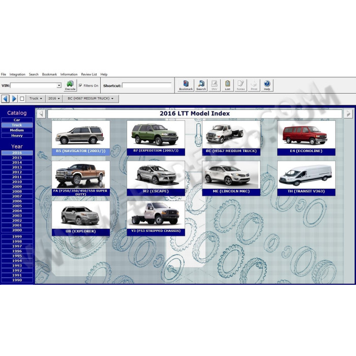The width and height of the screenshot is (356, 356).
Task: Expand the 2016 year dropdown
Action: click(x=54, y=99)
